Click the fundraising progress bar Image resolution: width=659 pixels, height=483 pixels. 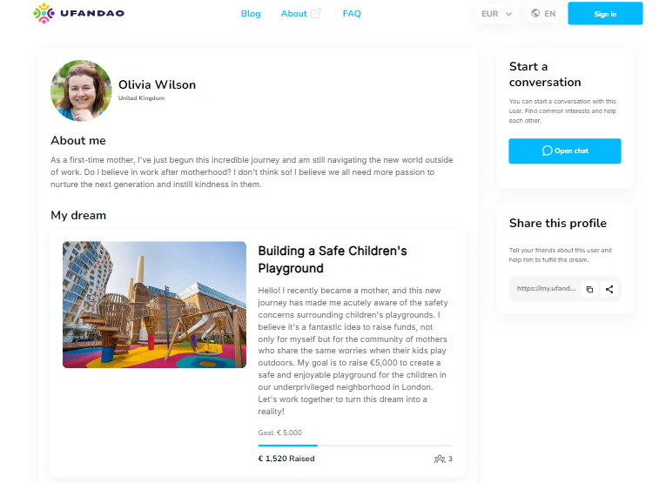(x=355, y=446)
